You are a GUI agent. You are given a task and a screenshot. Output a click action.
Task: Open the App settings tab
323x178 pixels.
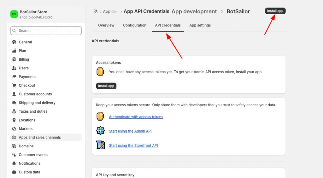(x=200, y=25)
